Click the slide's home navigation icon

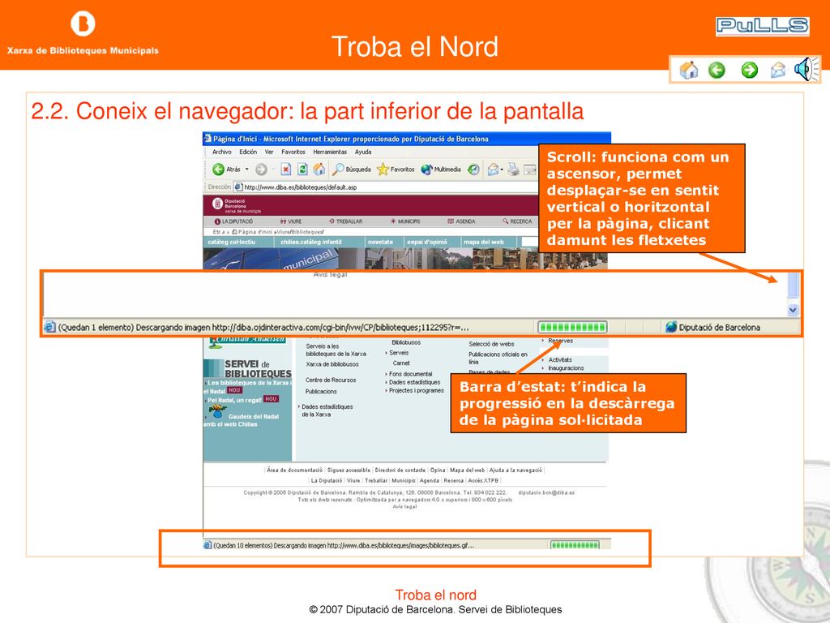[689, 70]
